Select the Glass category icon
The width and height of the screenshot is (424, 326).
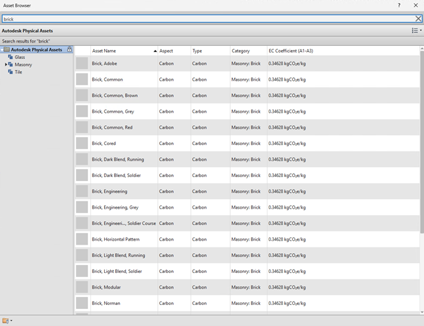click(10, 57)
